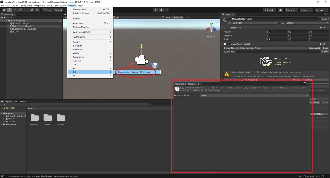This screenshot has width=330, height=178.
Task: Switch to the Console tab
Action: click(20, 102)
